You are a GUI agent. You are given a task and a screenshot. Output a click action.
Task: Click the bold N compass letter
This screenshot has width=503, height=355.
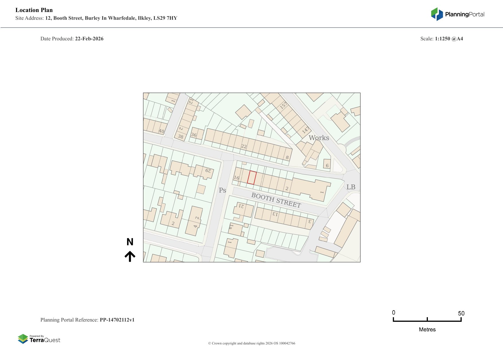pos(130,242)
